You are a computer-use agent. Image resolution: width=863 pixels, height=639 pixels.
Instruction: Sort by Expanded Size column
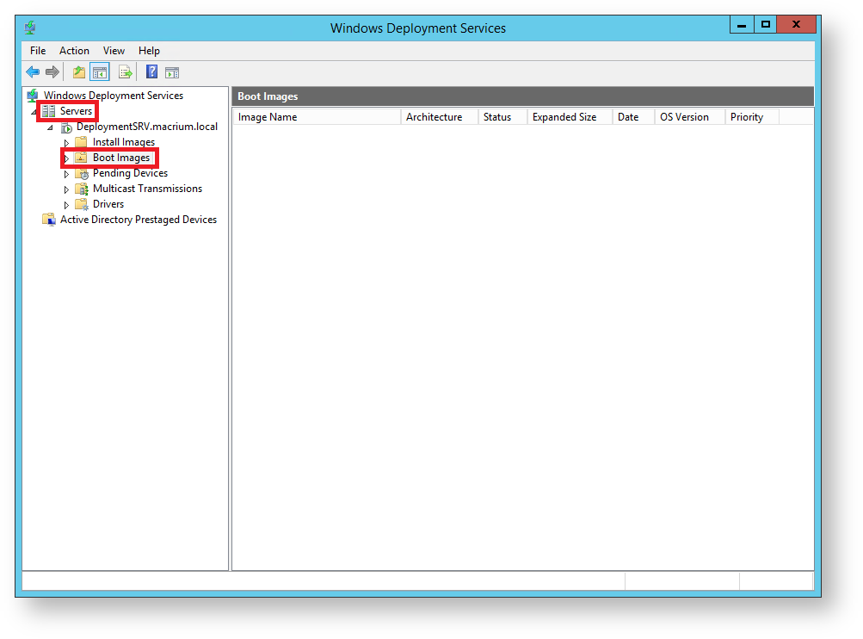click(570, 117)
